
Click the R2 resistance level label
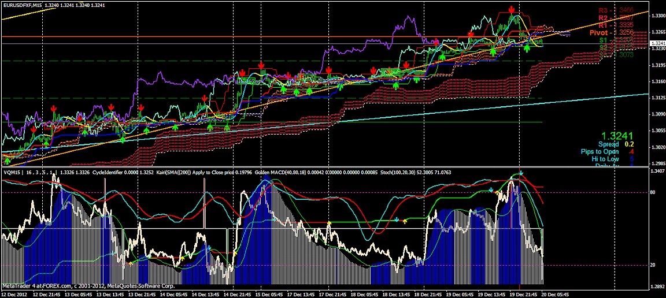click(616, 18)
